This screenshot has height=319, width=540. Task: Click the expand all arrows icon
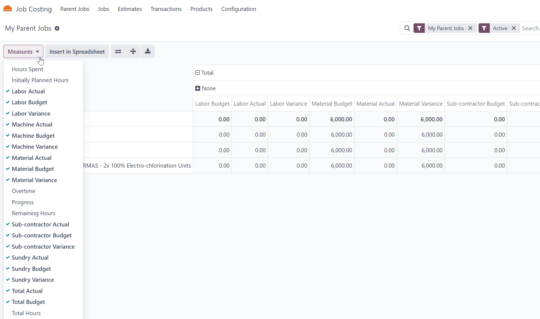click(133, 51)
